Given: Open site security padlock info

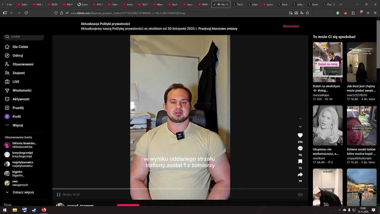Looking at the screenshot, I should (x=61, y=13).
